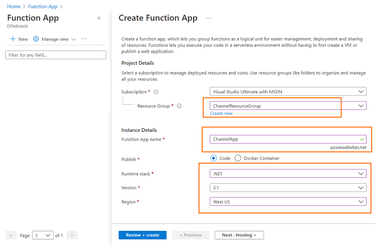Click the New plus icon
This screenshot has height=245, width=375.
13,39
